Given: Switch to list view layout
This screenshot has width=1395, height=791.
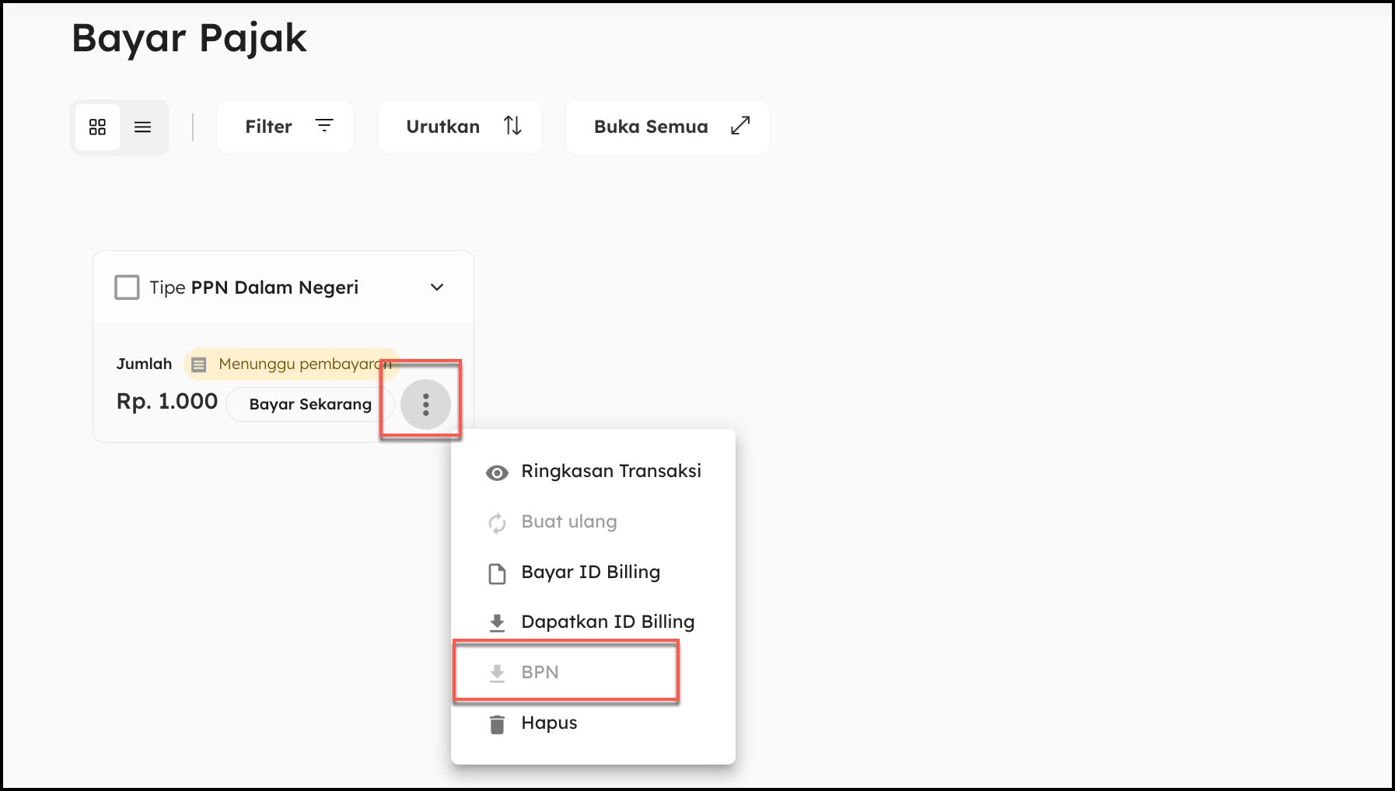Looking at the screenshot, I should [x=142, y=127].
